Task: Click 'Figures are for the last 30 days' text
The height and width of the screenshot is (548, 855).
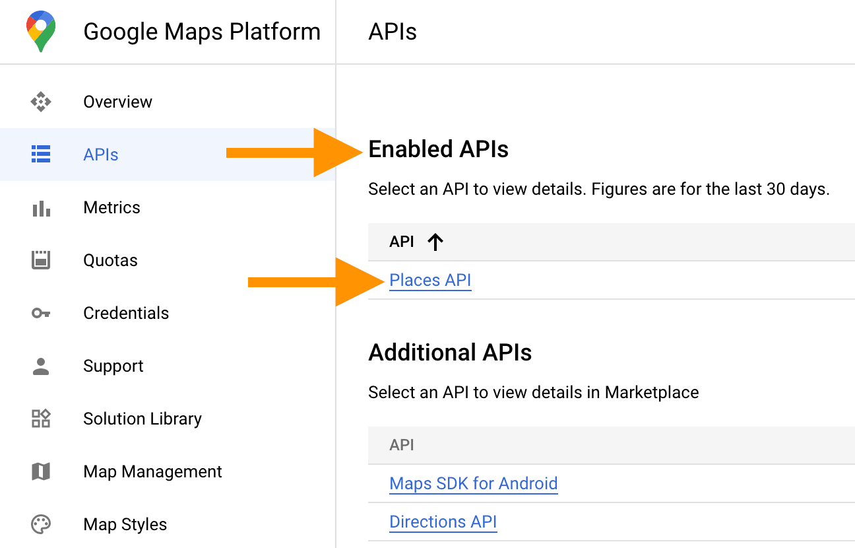Action: tap(711, 189)
